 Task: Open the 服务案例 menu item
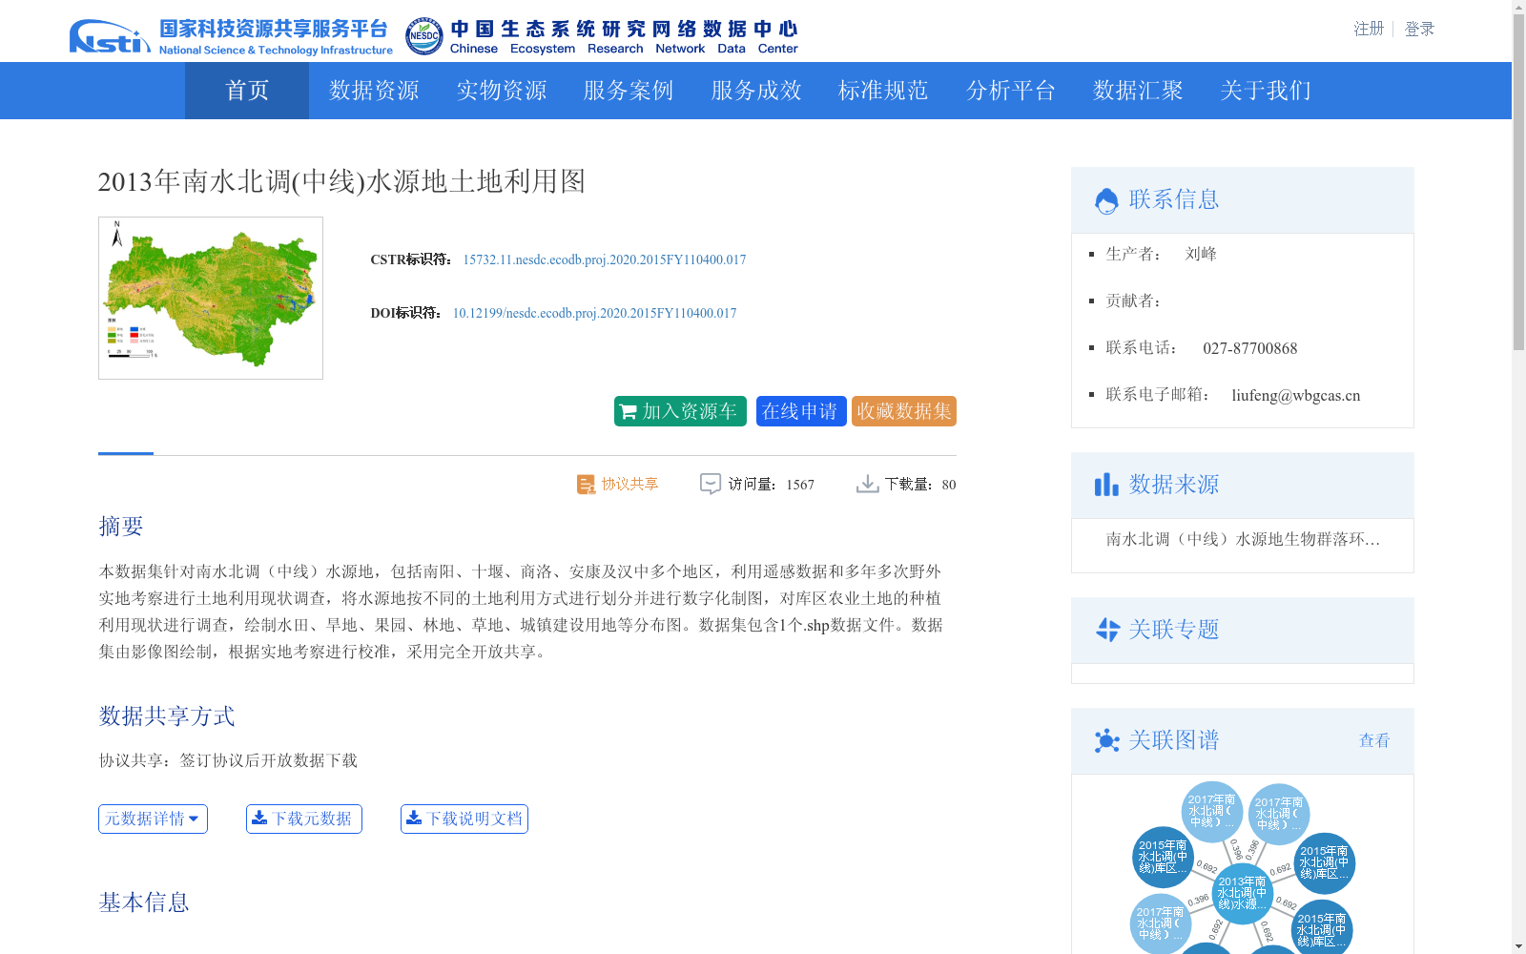point(629,91)
